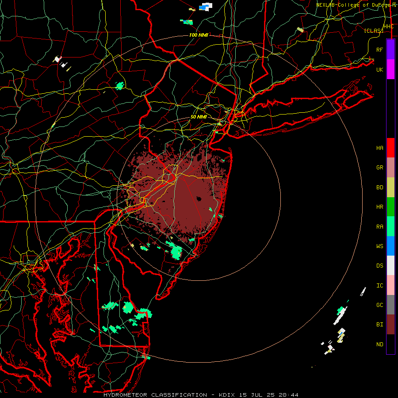This screenshot has height=398, width=398.
Task: Click the blue WS legend swatch
Action: 390,246
